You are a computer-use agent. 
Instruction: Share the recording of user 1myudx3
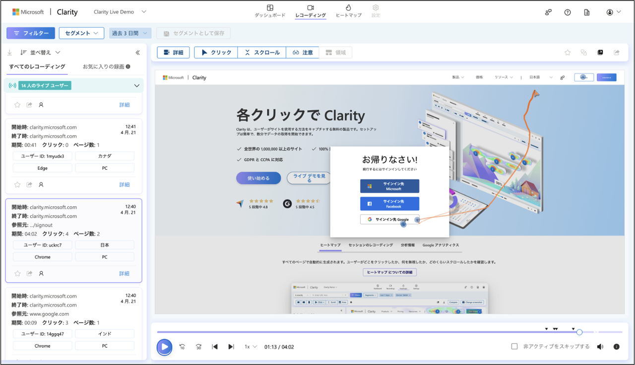[x=29, y=185]
